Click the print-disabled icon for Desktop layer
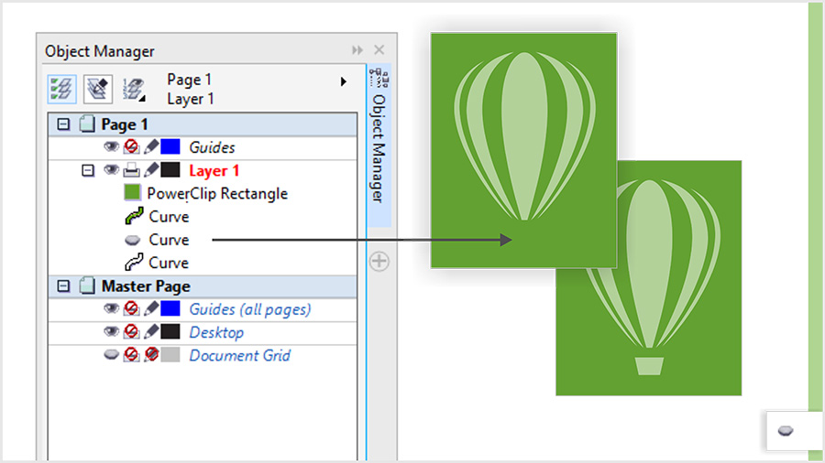Image resolution: width=825 pixels, height=463 pixels. (x=132, y=332)
